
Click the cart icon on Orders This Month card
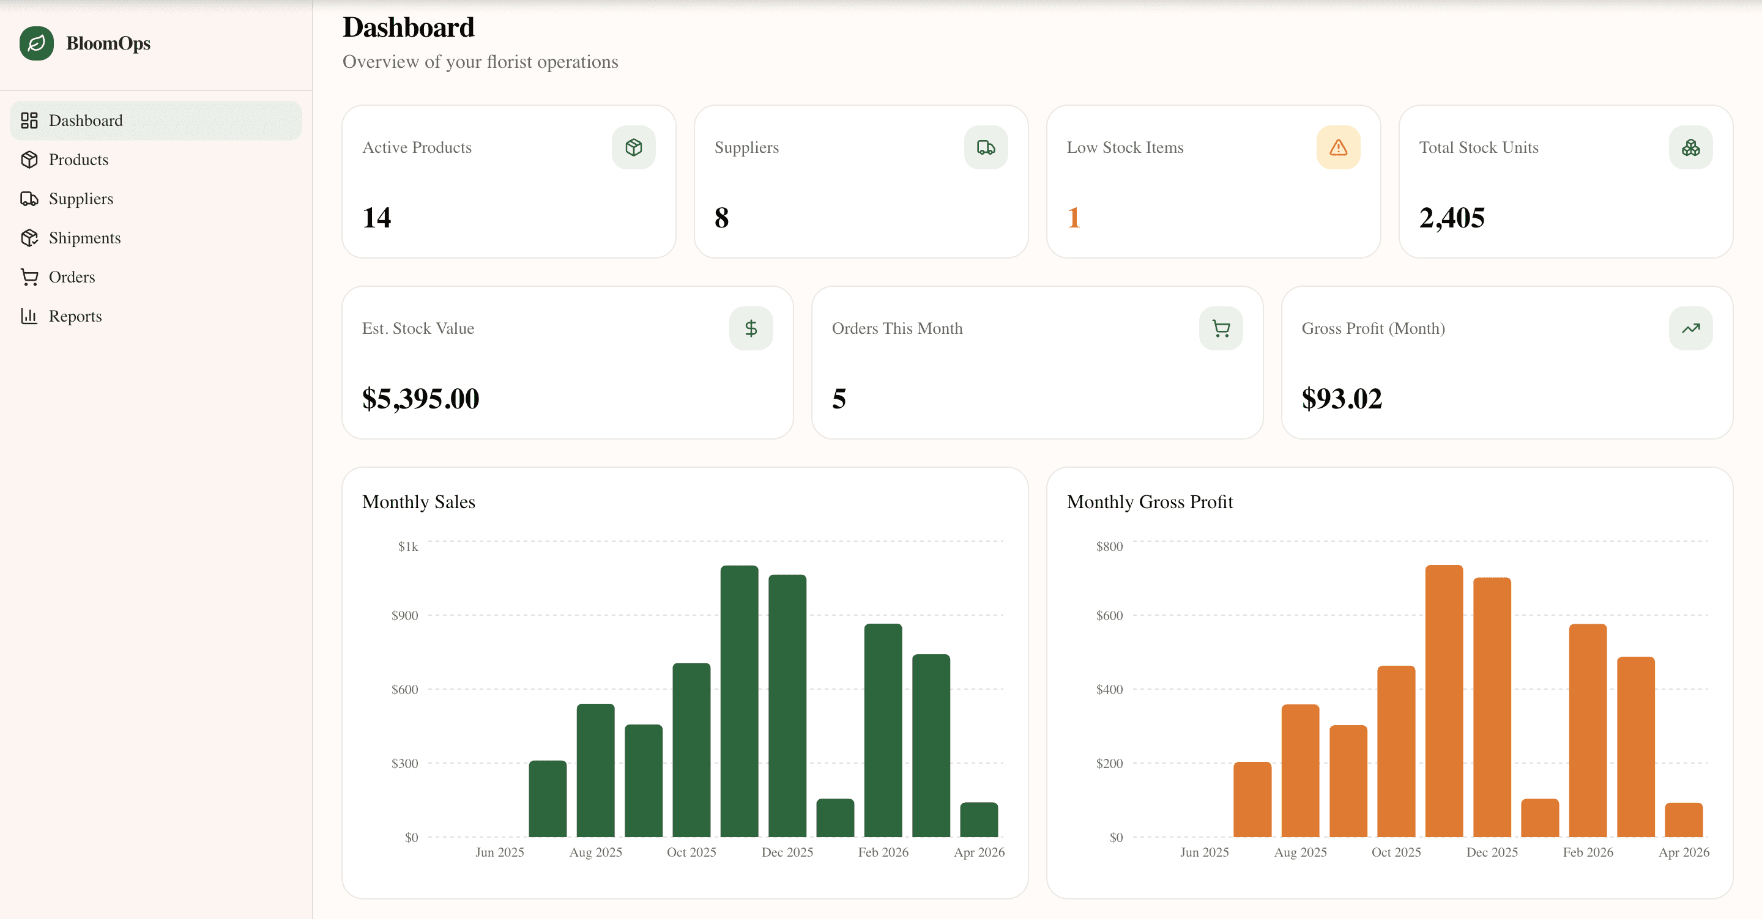point(1221,328)
